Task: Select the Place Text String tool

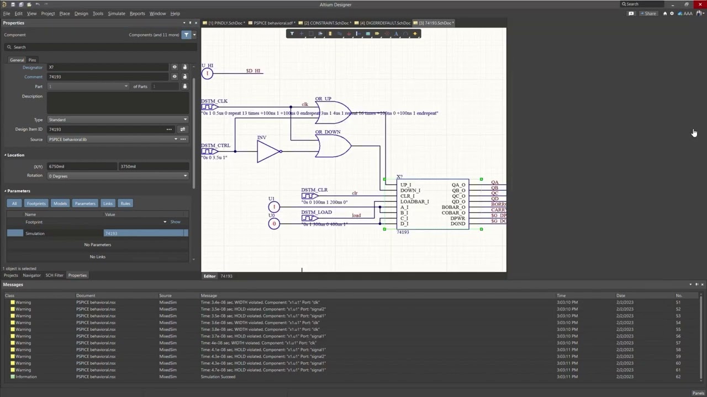Action: click(x=396, y=34)
